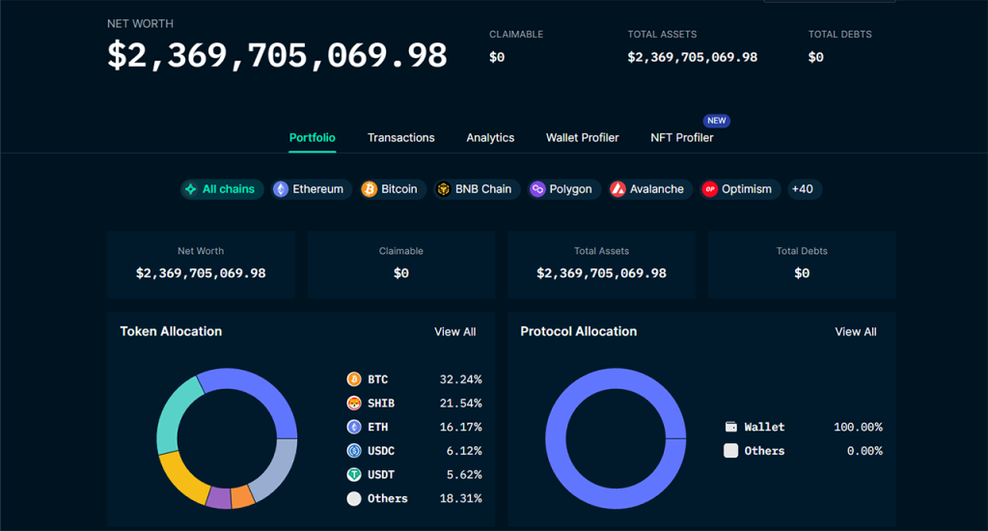Expand the +40 more chains list
This screenshot has width=988, height=531.
pyautogui.click(x=802, y=189)
